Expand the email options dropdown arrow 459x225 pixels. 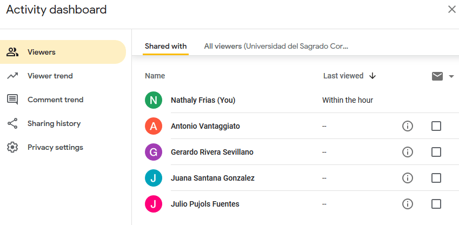(x=451, y=76)
